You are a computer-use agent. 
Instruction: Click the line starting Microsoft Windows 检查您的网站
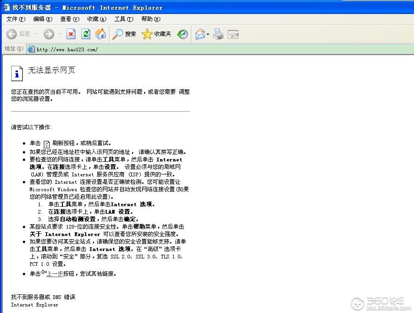(x=109, y=189)
